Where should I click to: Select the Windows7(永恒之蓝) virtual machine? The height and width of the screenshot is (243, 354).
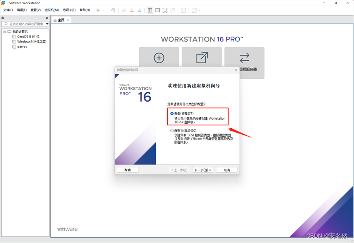pos(32,41)
